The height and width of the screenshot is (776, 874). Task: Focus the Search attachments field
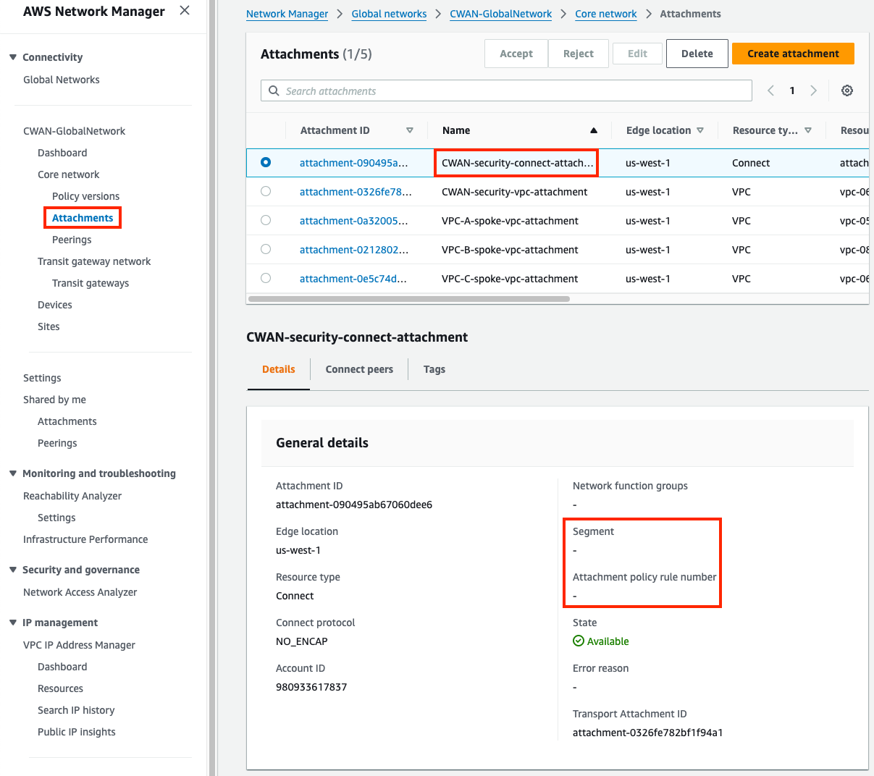pos(506,90)
